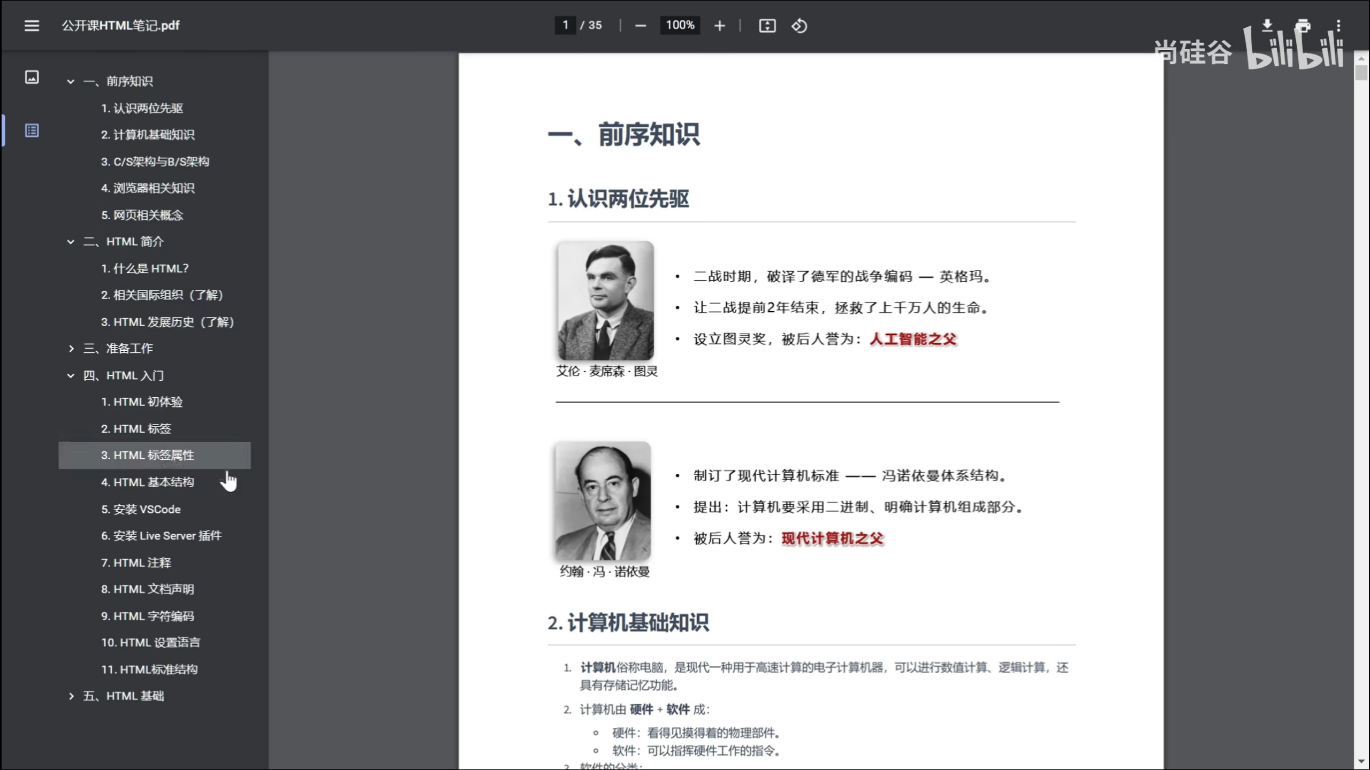1370x770 pixels.
Task: Click the 100% zoom level field
Action: pyautogui.click(x=680, y=25)
